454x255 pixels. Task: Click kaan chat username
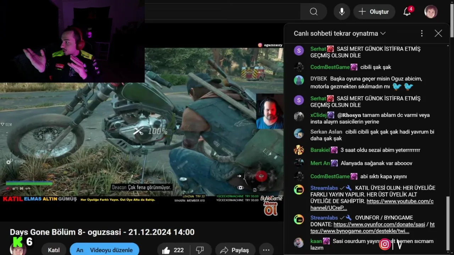point(316,241)
